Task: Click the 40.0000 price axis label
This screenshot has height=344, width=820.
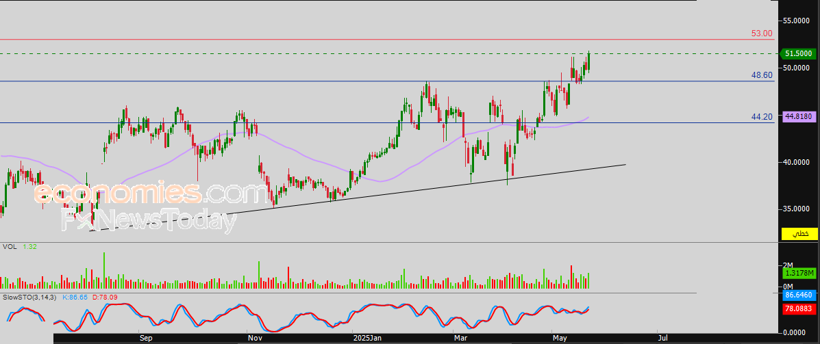Action: (x=797, y=162)
